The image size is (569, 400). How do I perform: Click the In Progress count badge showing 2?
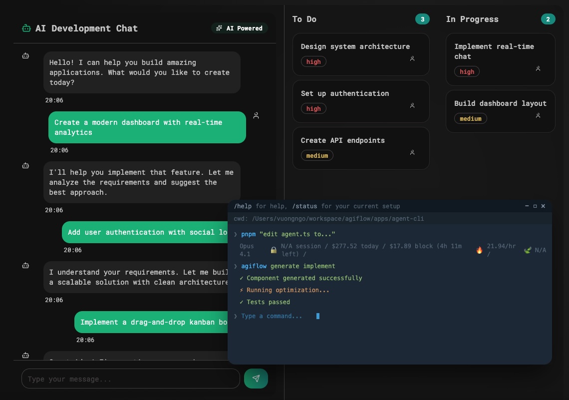(x=548, y=19)
